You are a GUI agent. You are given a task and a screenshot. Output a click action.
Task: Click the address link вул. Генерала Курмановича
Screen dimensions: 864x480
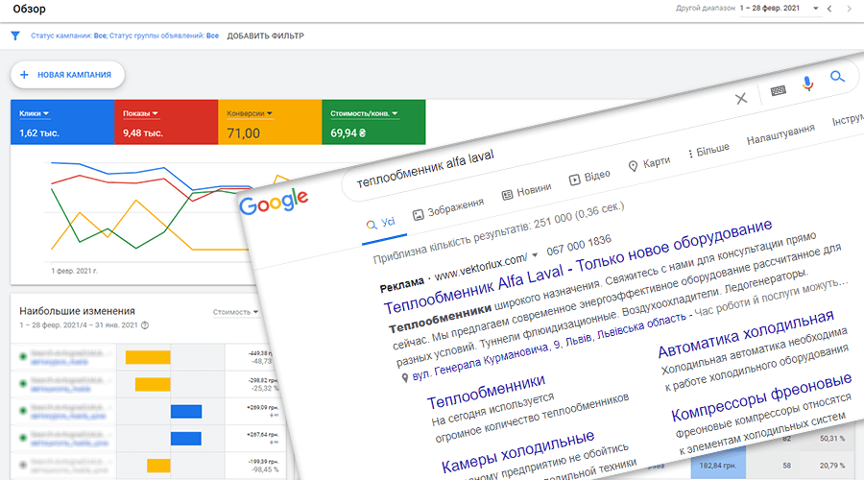549,347
